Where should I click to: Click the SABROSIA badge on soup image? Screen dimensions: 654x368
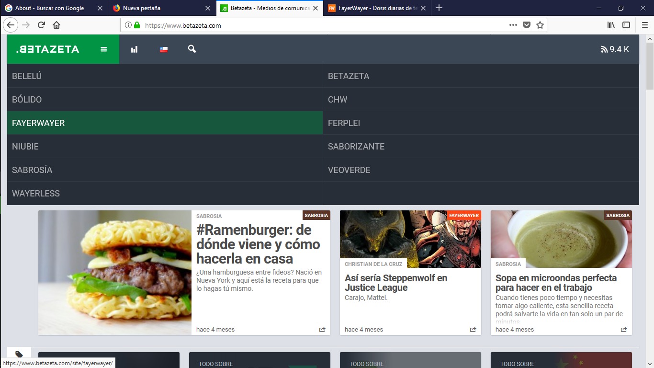click(x=618, y=215)
